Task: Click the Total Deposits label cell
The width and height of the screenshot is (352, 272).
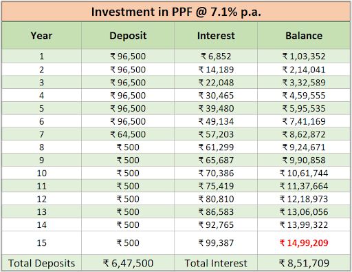Action: (x=41, y=263)
